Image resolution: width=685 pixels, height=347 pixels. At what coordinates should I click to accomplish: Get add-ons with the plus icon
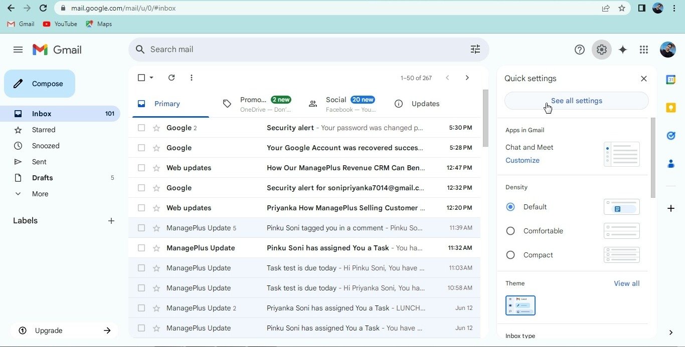[x=671, y=208]
